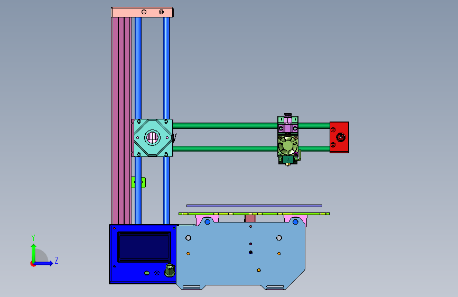The image size is (458, 297).
Task: Select the green rotary knob on control box
Action: pyautogui.click(x=170, y=270)
